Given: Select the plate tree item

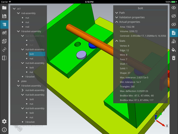Looking at the screenshot, I should pos(24,81).
